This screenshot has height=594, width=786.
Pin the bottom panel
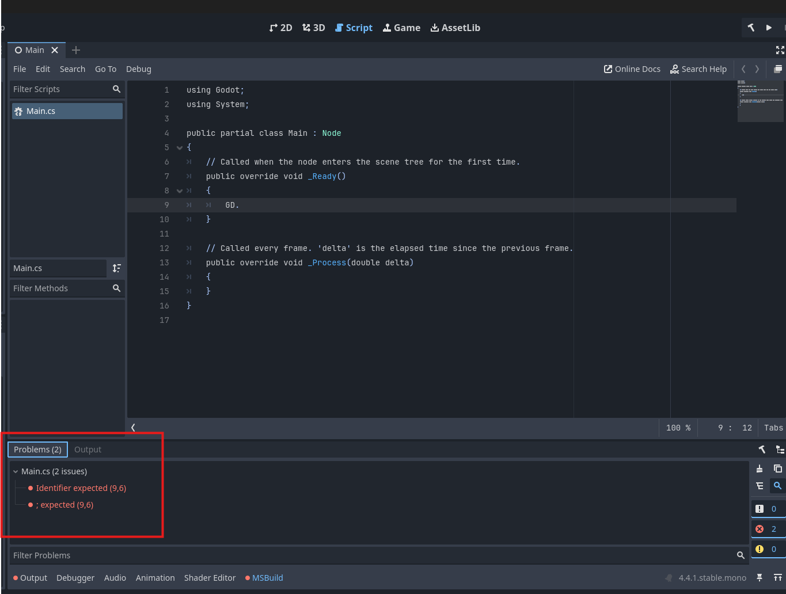(760, 578)
